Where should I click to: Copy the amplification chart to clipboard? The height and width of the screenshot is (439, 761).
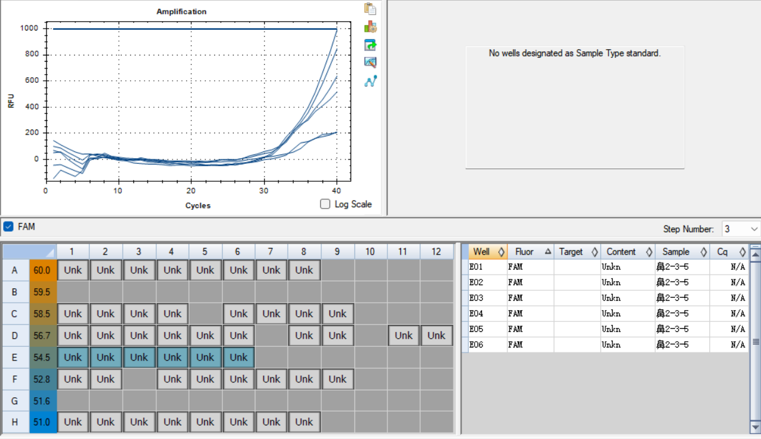pyautogui.click(x=371, y=9)
